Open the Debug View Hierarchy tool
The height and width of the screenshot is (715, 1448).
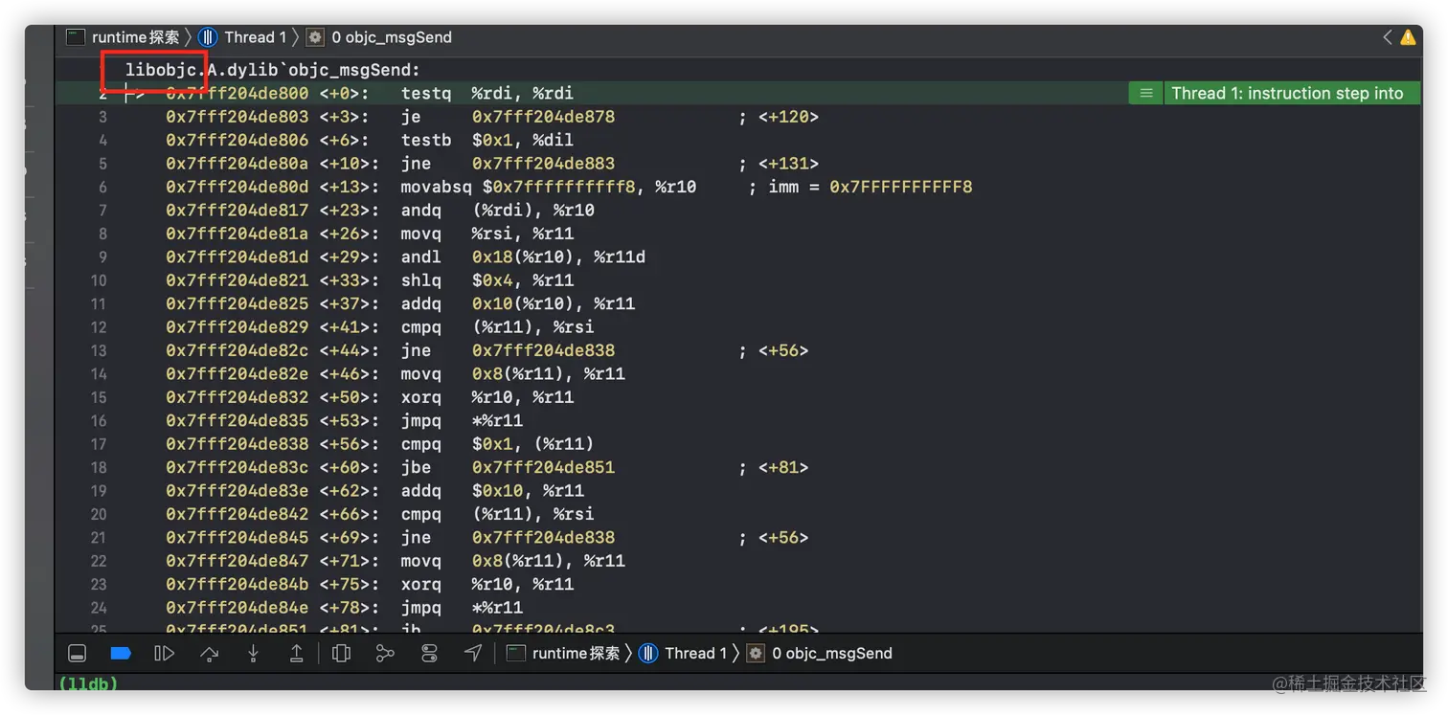coord(341,654)
